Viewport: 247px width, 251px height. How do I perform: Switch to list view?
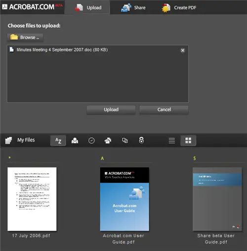click(x=172, y=140)
